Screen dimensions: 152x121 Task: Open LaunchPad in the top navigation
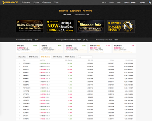click(x=47, y=2)
